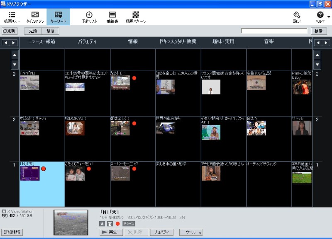332x239 pixels.
Task: Select the ドキュメンタリ・教養 category header
Action: coord(178,42)
